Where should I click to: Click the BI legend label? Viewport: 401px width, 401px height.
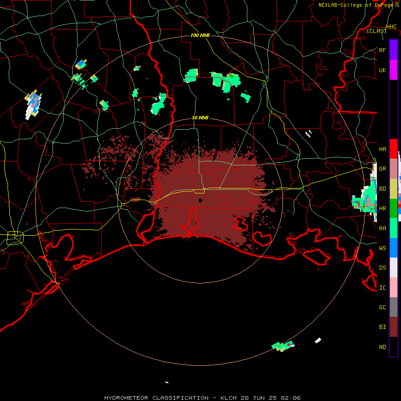383,327
